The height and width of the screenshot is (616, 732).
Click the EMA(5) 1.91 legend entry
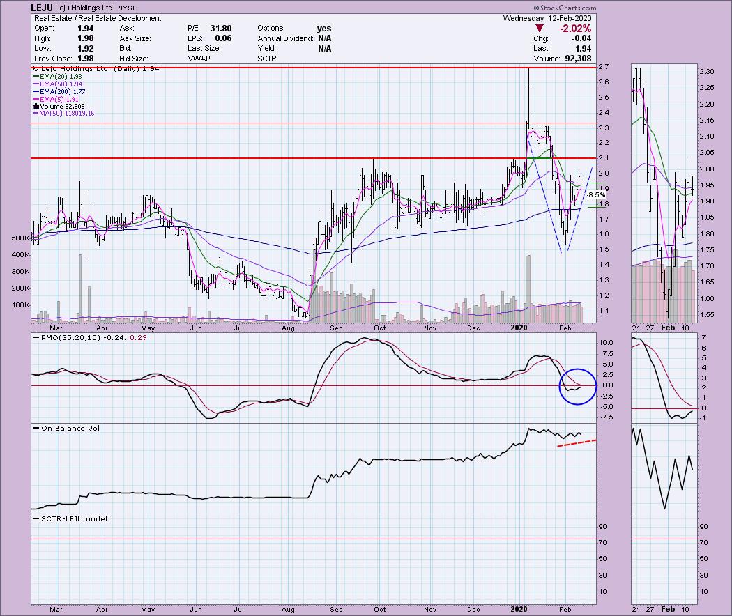pos(56,100)
